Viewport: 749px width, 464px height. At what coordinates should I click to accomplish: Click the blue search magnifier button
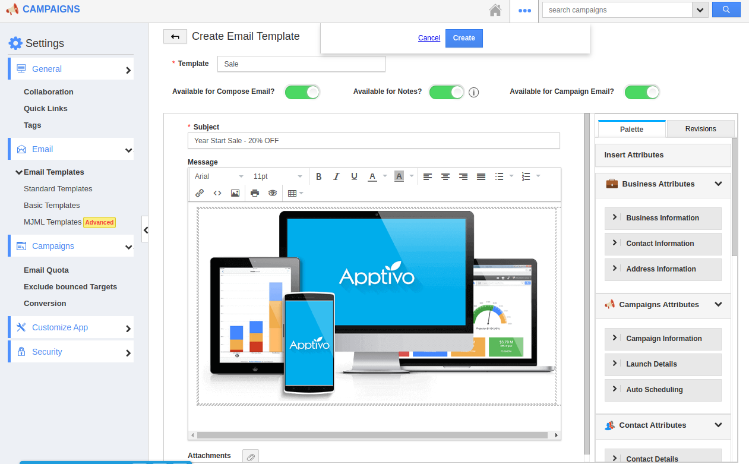[726, 10]
